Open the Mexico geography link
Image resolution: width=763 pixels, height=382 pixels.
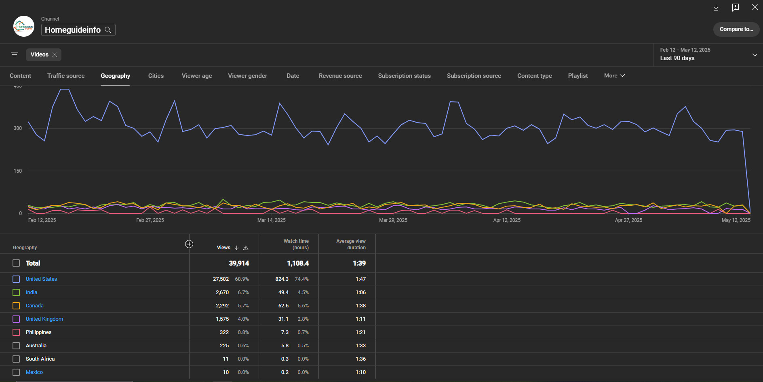(34, 372)
